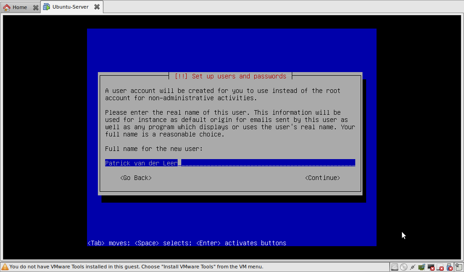Viewport: 464px width, 272px height.
Task: Activate the <Continue> button
Action: 323,178
